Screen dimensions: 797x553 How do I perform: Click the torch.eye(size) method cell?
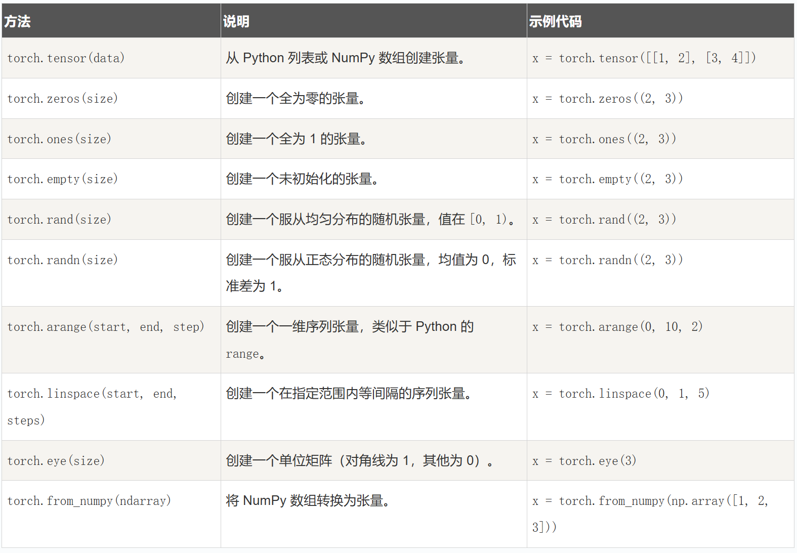56,461
